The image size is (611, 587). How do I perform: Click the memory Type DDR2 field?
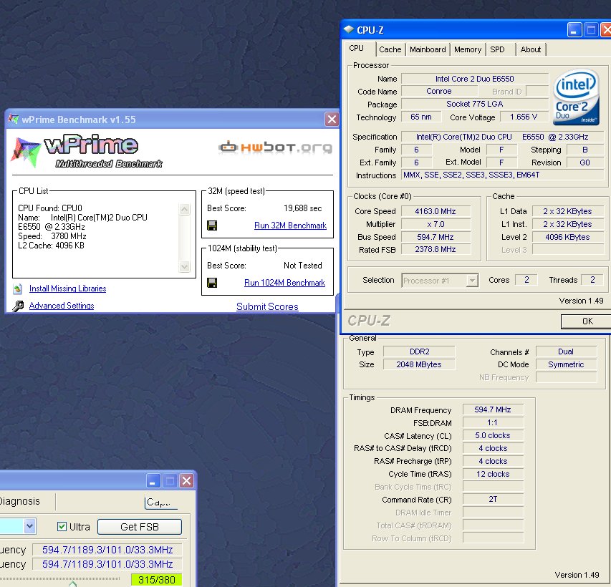click(x=419, y=351)
